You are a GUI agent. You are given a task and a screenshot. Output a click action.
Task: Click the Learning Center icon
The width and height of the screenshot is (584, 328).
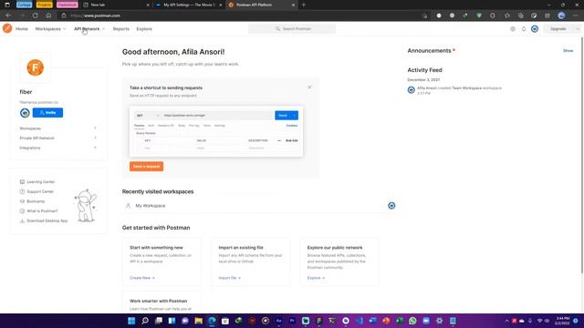22,182
